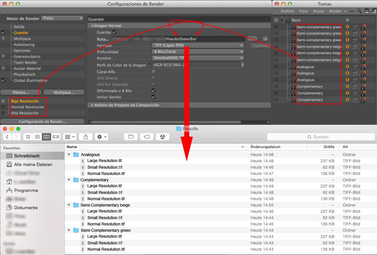Enable the Canal Alfa checkbox
Image resolution: width=377 pixels, height=255 pixels.
[x=154, y=72]
